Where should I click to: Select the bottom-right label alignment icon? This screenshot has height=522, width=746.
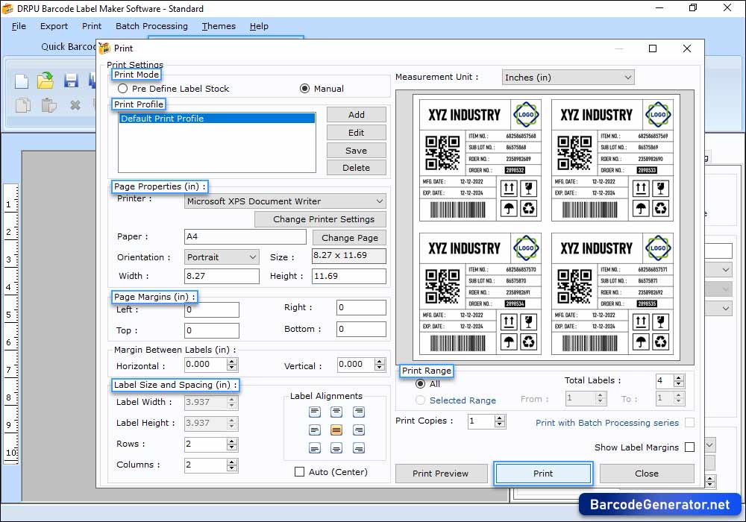[x=360, y=447]
